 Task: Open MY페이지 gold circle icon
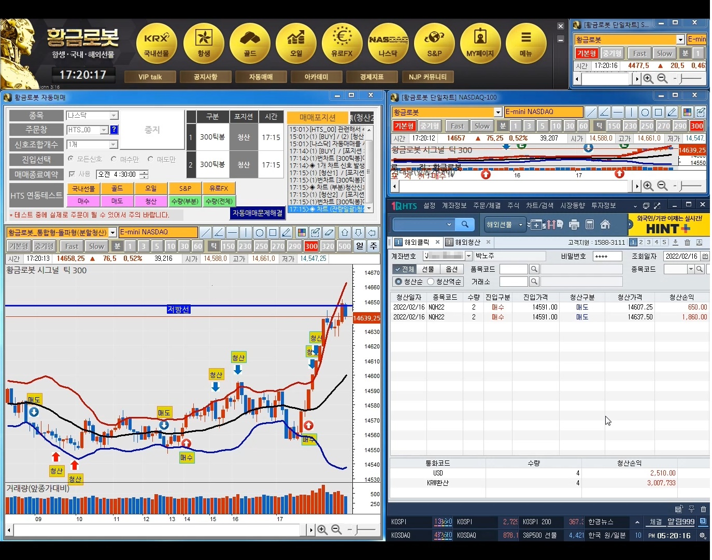click(480, 44)
